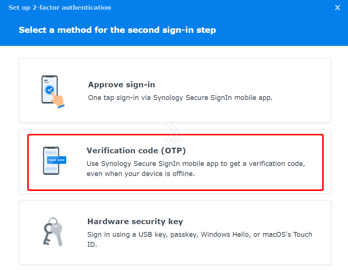The height and width of the screenshot is (270, 348).
Task: Click the 'Use Synology Secure SignIn' description text
Action: pyautogui.click(x=195, y=164)
